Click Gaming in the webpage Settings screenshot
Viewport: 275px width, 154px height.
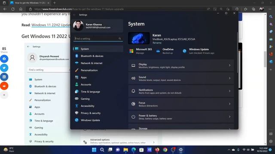pyautogui.click(x=39, y=127)
